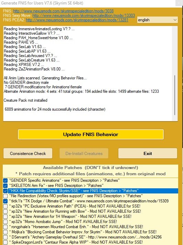This screenshot has width=183, height=245.
Task: Open the FNIS PCEA2 mods/13281 link
Action: tap(77, 20)
